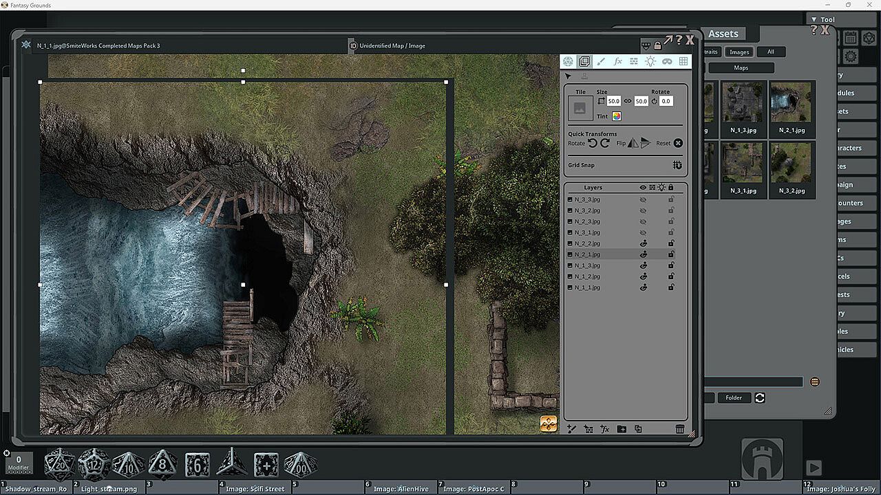Roll the d20 die

(59, 465)
